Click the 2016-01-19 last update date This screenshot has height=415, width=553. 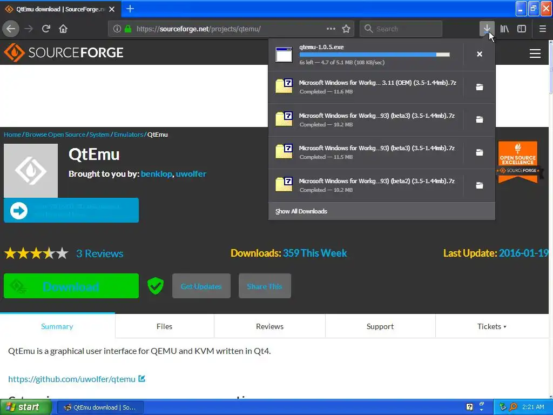(523, 253)
